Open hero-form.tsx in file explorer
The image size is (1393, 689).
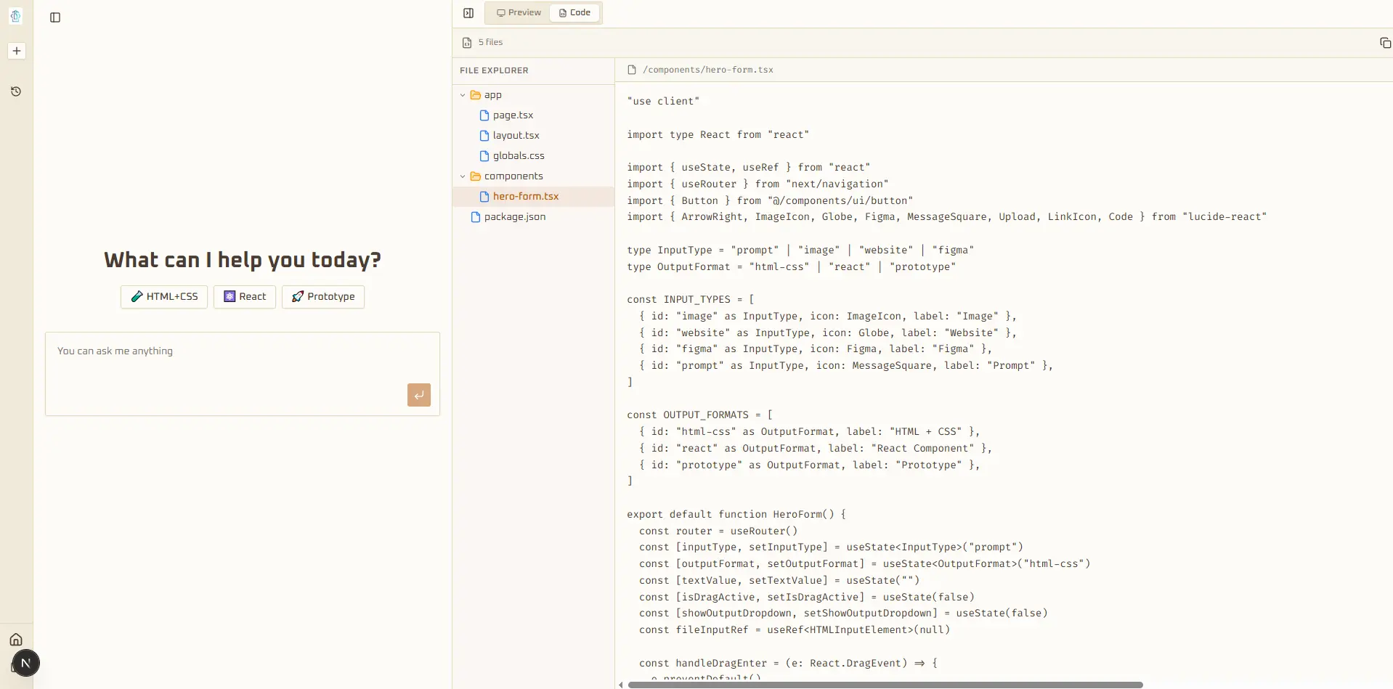533,197
